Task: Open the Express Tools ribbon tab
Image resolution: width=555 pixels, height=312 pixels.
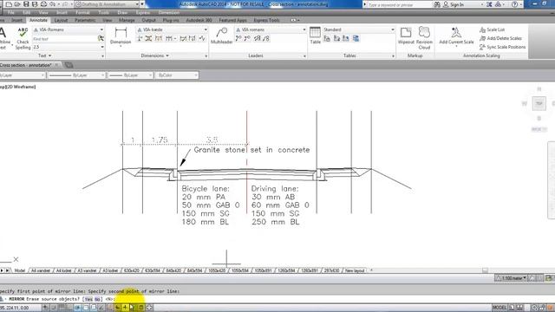Action: (x=266, y=20)
